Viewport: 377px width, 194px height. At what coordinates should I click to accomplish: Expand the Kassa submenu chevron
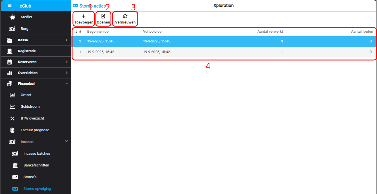pyautogui.click(x=66, y=40)
